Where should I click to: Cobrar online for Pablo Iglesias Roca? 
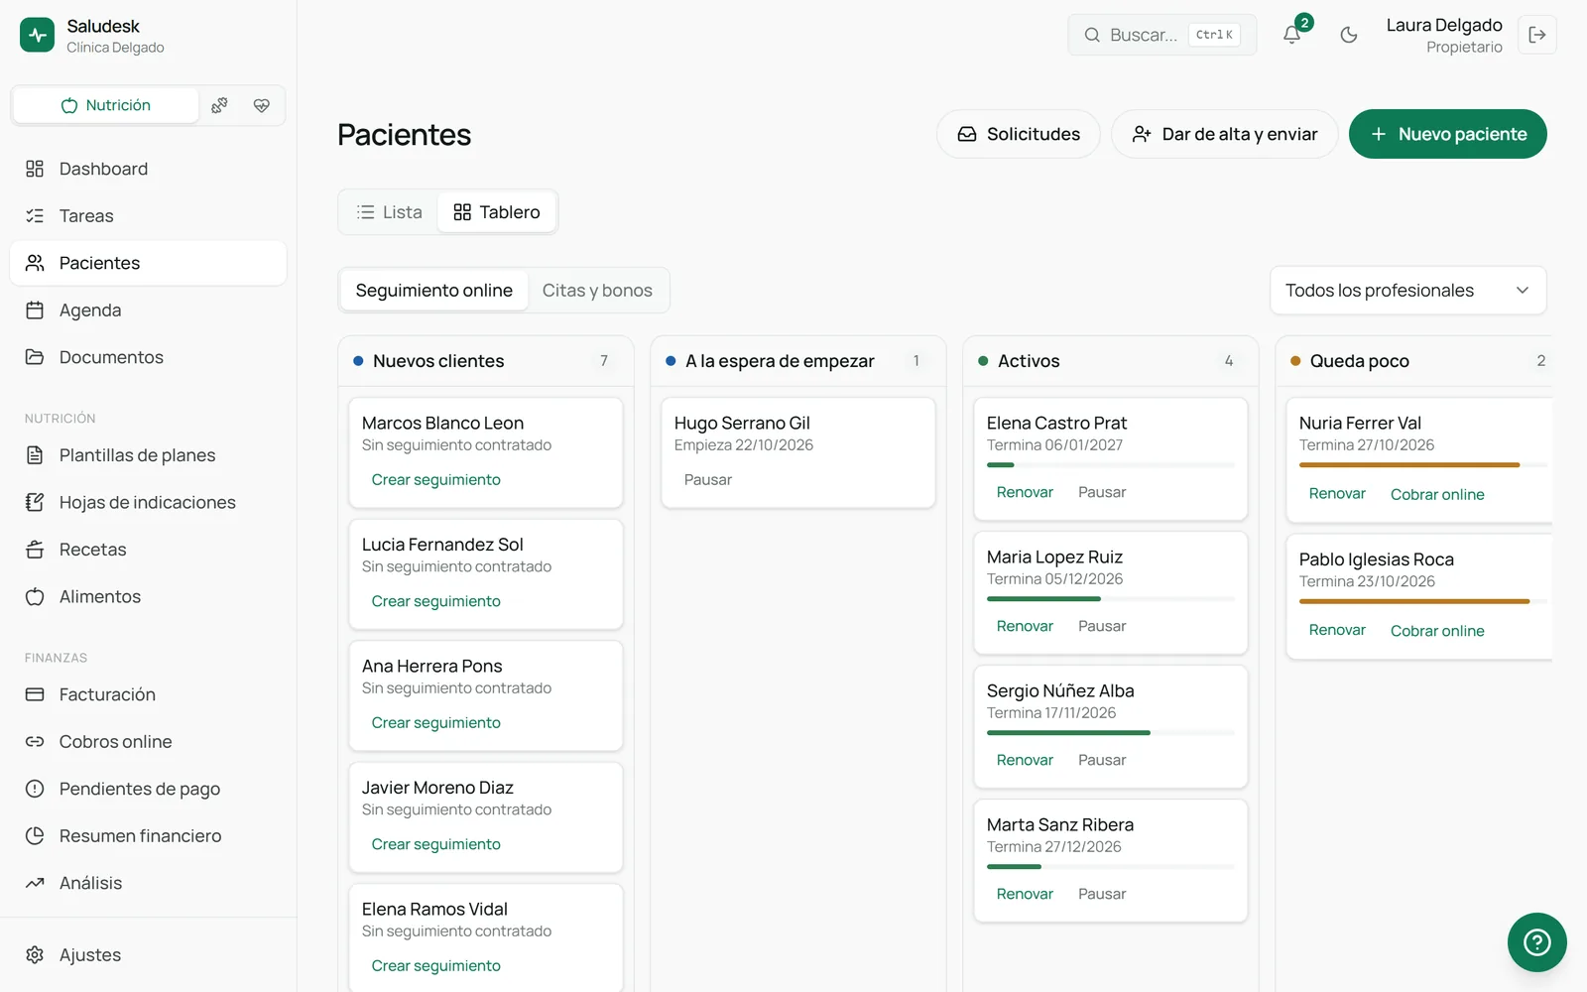(x=1437, y=630)
